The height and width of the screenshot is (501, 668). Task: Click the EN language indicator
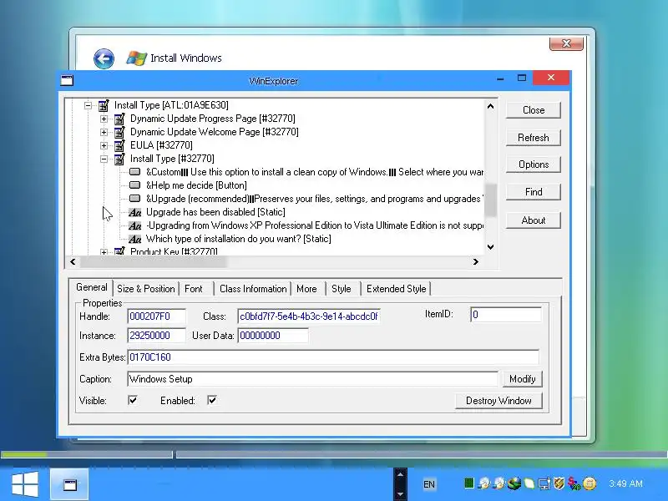pyautogui.click(x=429, y=484)
